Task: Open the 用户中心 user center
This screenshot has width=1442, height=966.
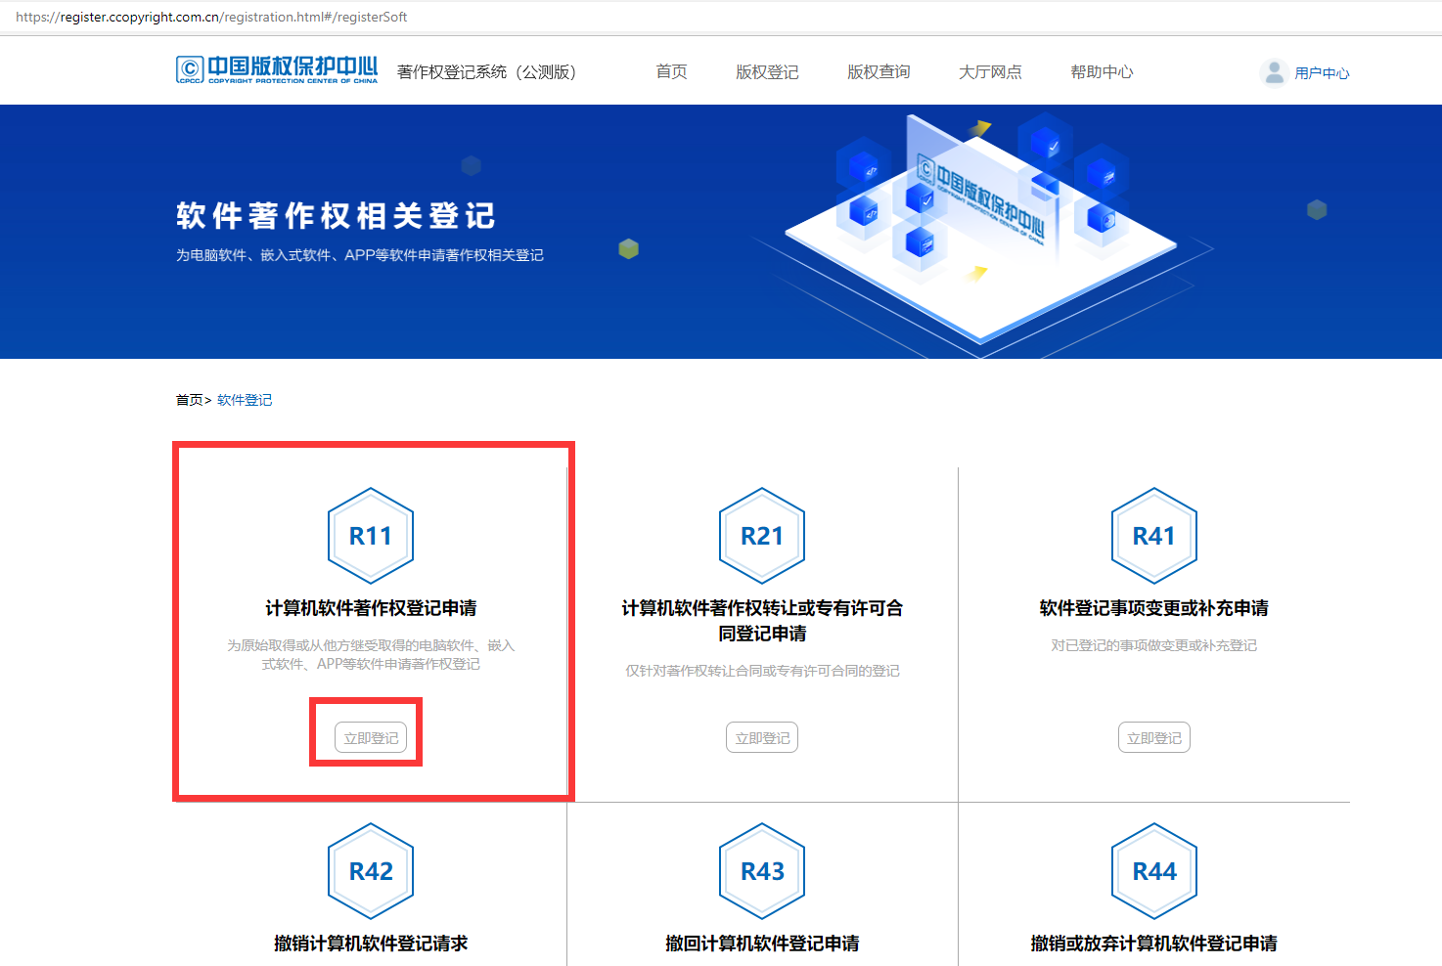Action: tap(1322, 72)
